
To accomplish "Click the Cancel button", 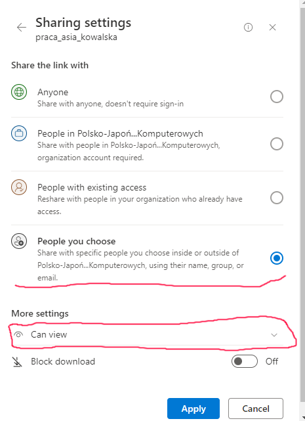I will click(x=256, y=409).
